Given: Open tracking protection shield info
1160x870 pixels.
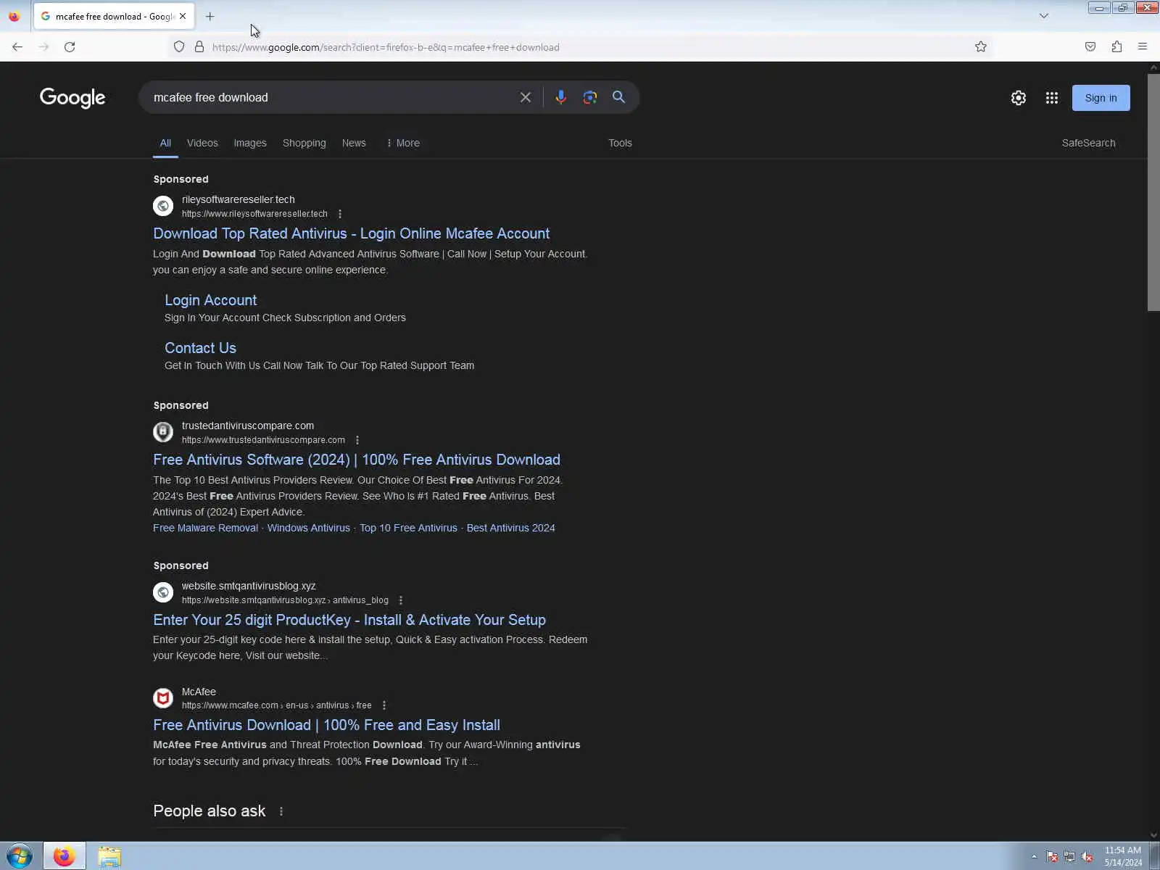Looking at the screenshot, I should pos(179,47).
